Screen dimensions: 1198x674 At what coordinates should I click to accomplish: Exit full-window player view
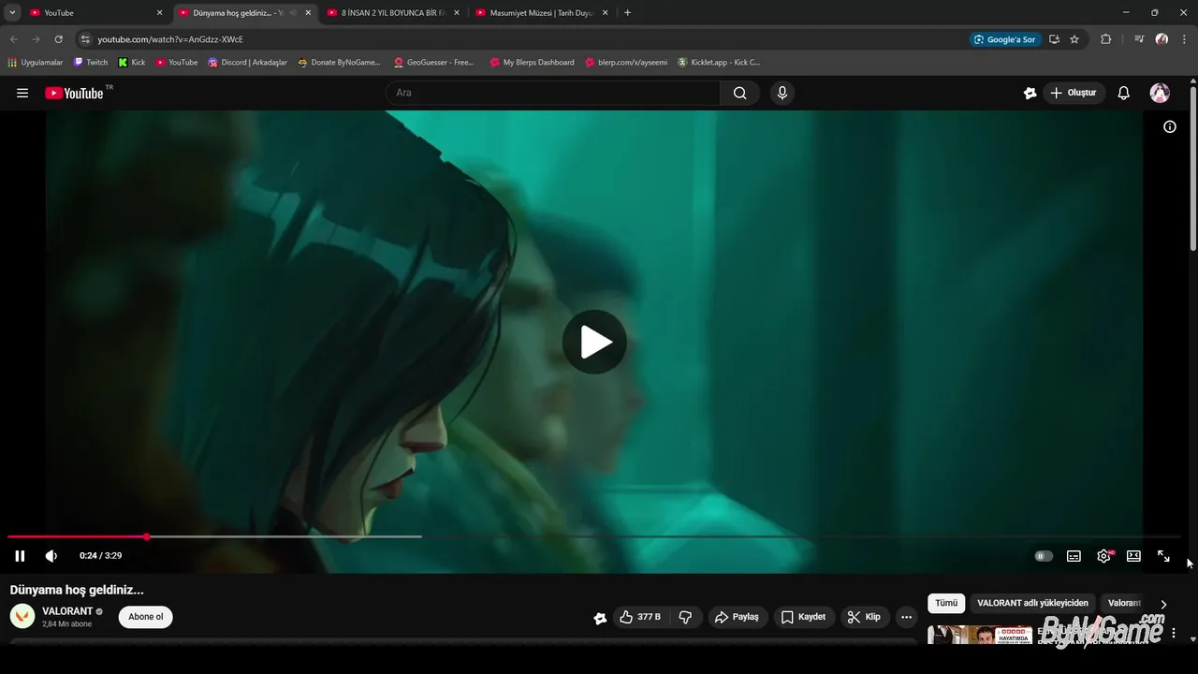pyautogui.click(x=1163, y=556)
